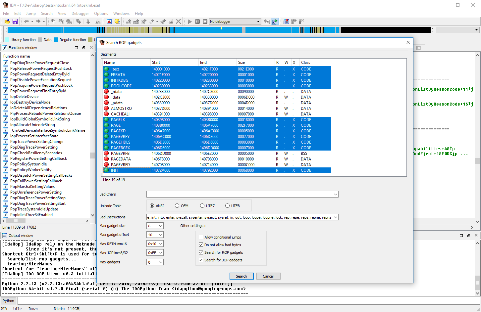Click the Python command input field
Image resolution: width=481 pixels, height=312 pixels.
click(248, 301)
